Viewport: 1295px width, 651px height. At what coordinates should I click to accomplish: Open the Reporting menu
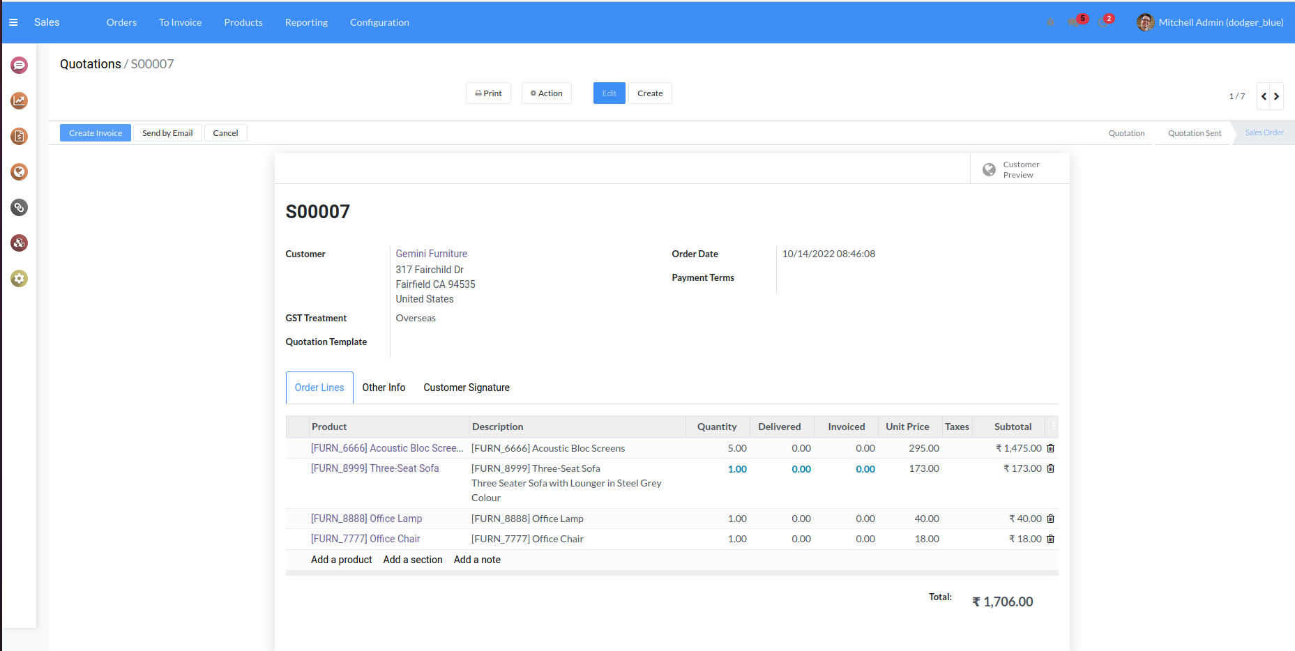tap(306, 22)
